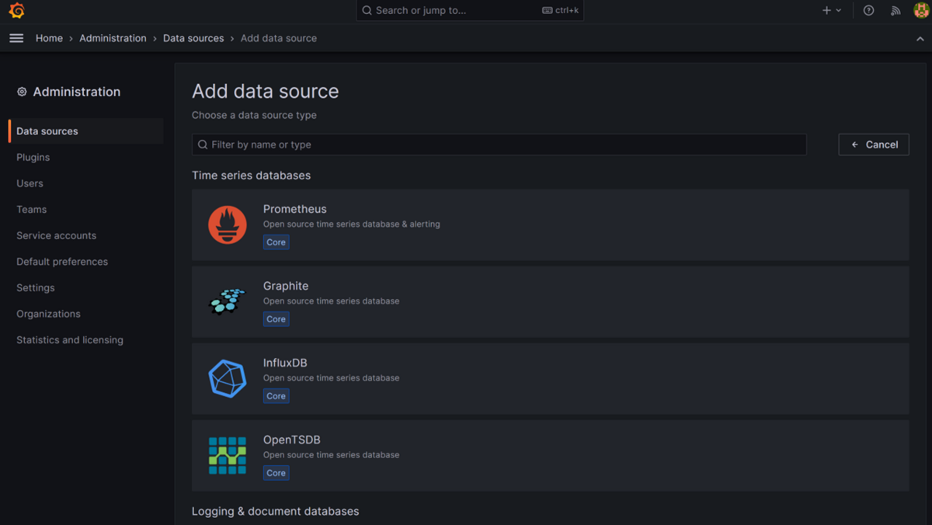Click the Choose a data source type subtitle

pos(254,115)
